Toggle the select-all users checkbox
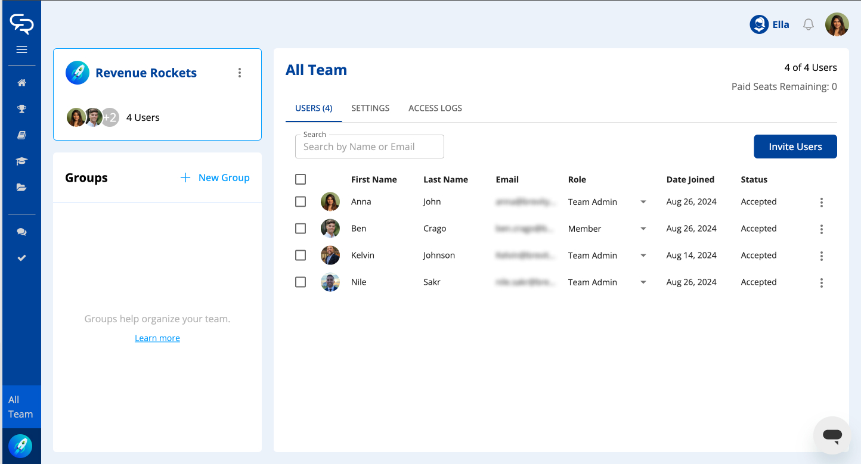The image size is (861, 464). [x=301, y=179]
